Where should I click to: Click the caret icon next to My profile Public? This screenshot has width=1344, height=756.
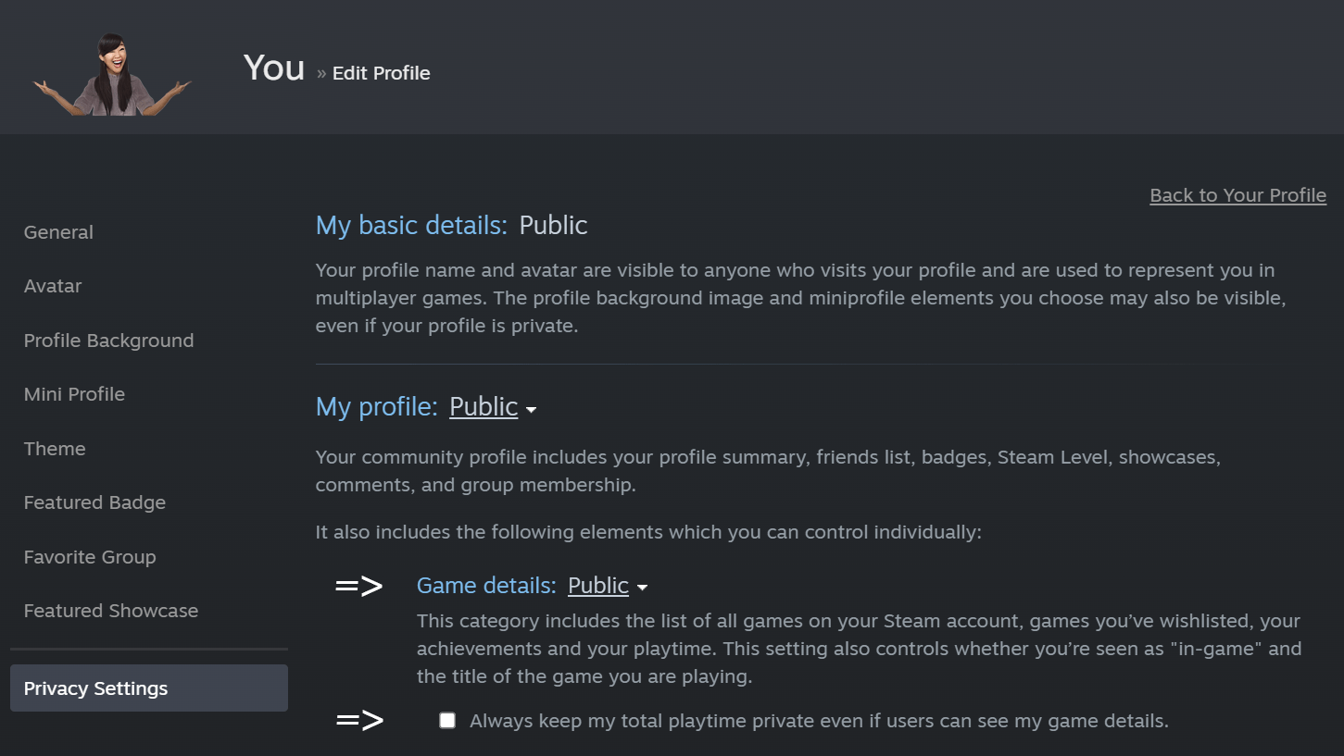[x=531, y=409]
